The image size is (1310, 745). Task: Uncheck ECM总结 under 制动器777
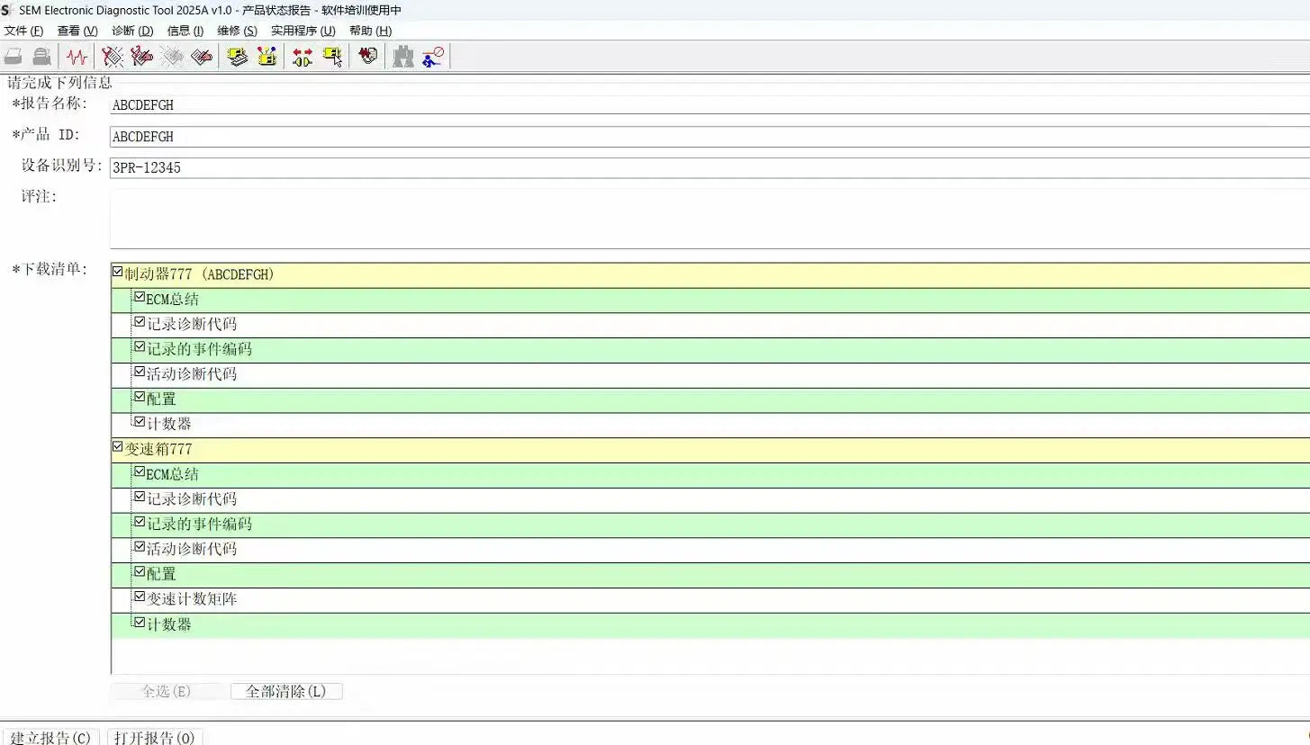pyautogui.click(x=140, y=296)
